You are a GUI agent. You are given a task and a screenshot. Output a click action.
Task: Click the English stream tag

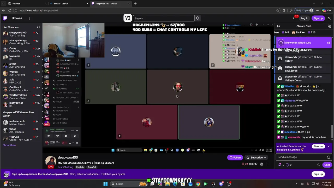pos(80,167)
